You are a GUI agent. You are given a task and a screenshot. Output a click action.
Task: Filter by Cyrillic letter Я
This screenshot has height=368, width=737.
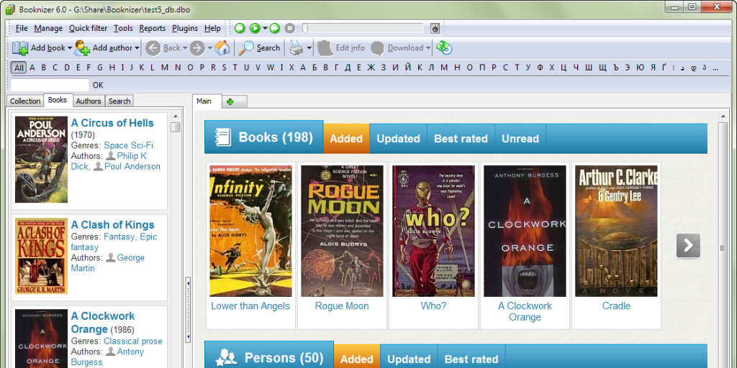[x=653, y=68]
